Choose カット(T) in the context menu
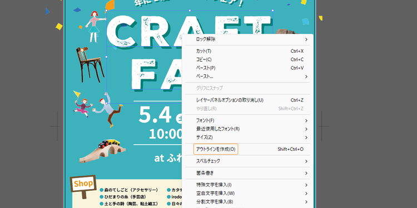The height and width of the screenshot is (208, 417). (x=247, y=51)
